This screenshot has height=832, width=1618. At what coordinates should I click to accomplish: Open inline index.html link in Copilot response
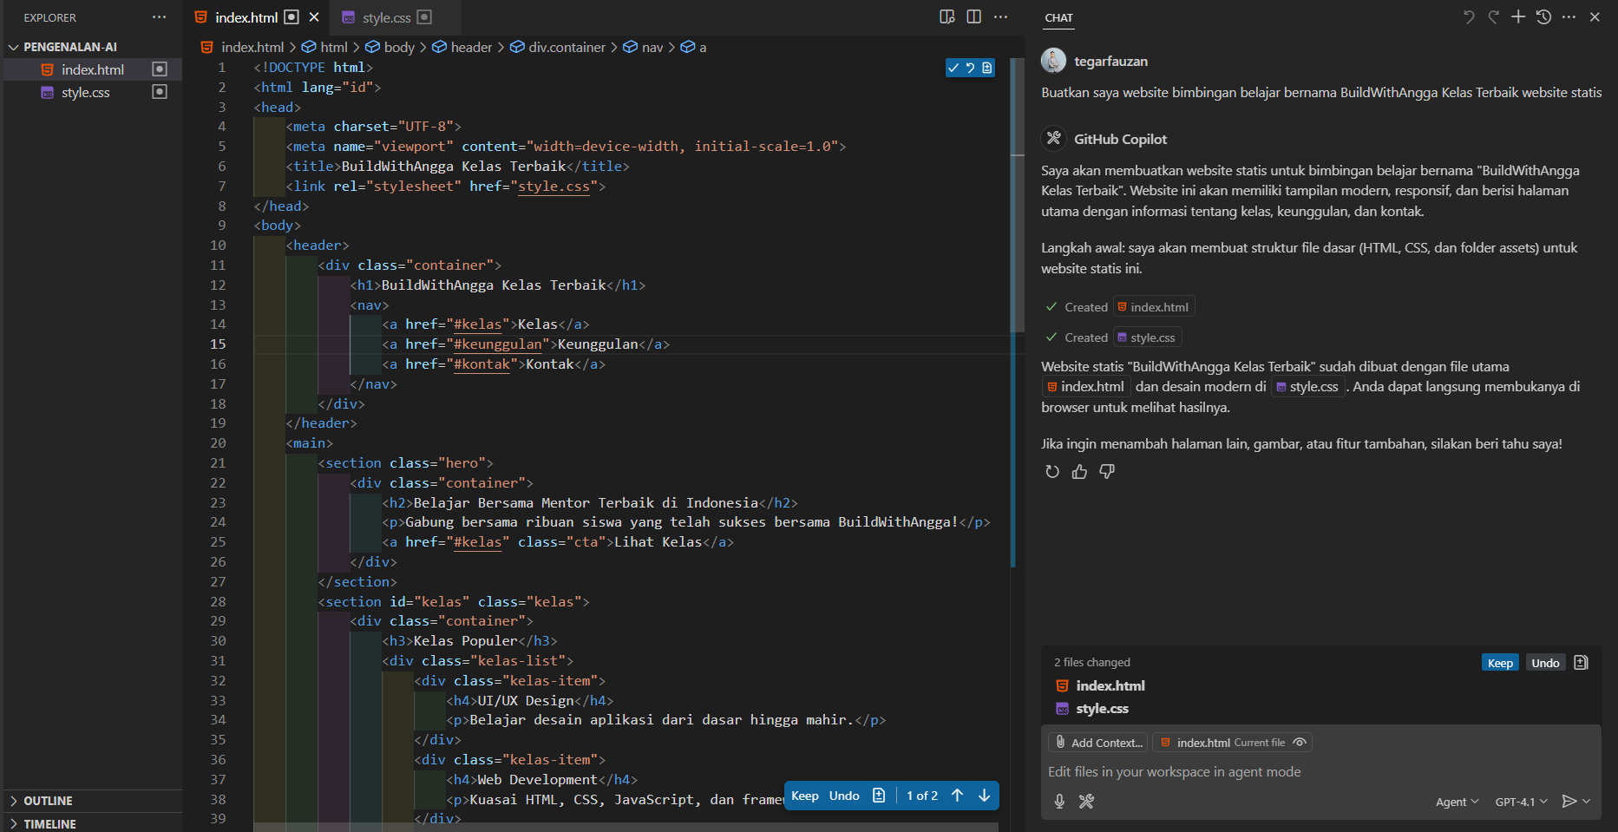click(1085, 387)
